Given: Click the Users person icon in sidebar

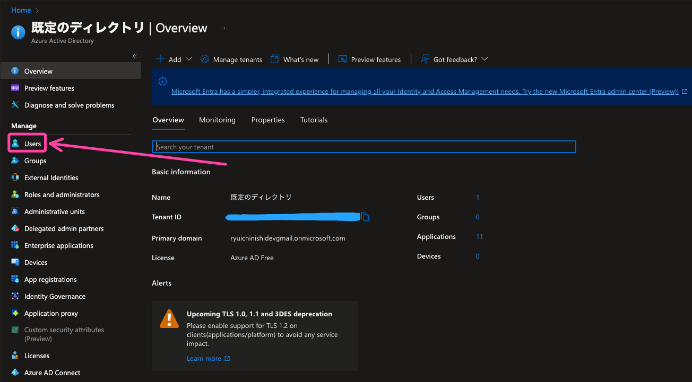Looking at the screenshot, I should coord(15,144).
